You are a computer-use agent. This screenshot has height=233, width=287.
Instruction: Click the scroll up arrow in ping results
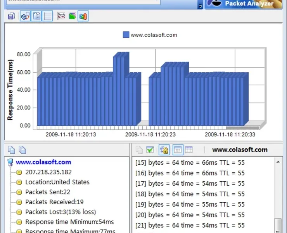point(278,162)
